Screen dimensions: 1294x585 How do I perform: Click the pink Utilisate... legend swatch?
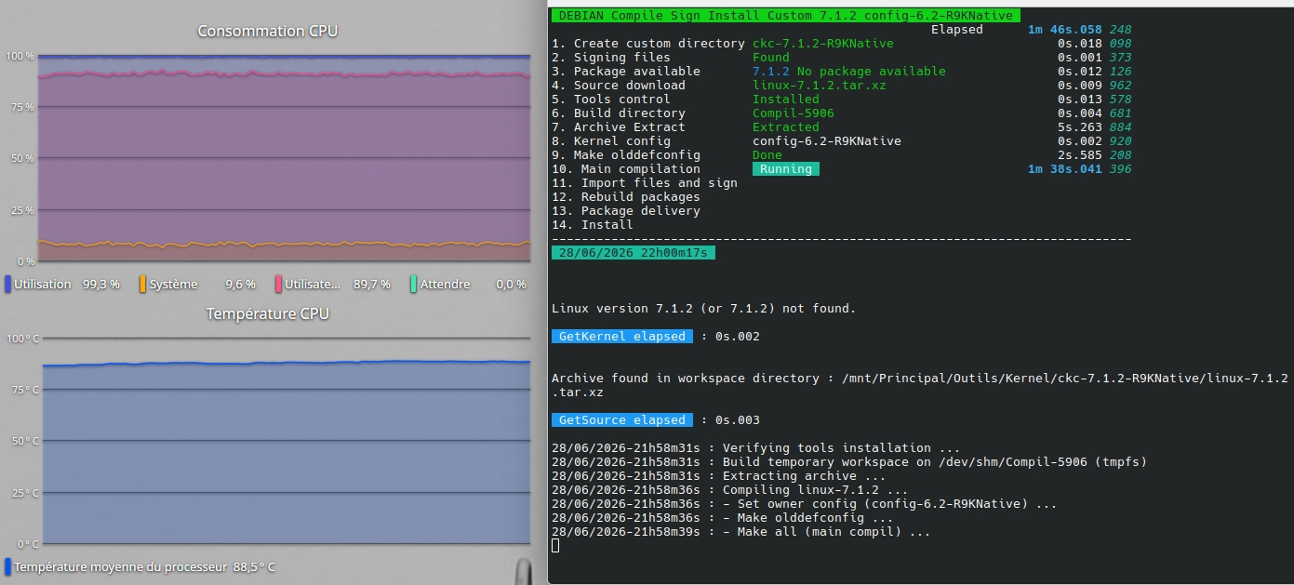coord(278,284)
